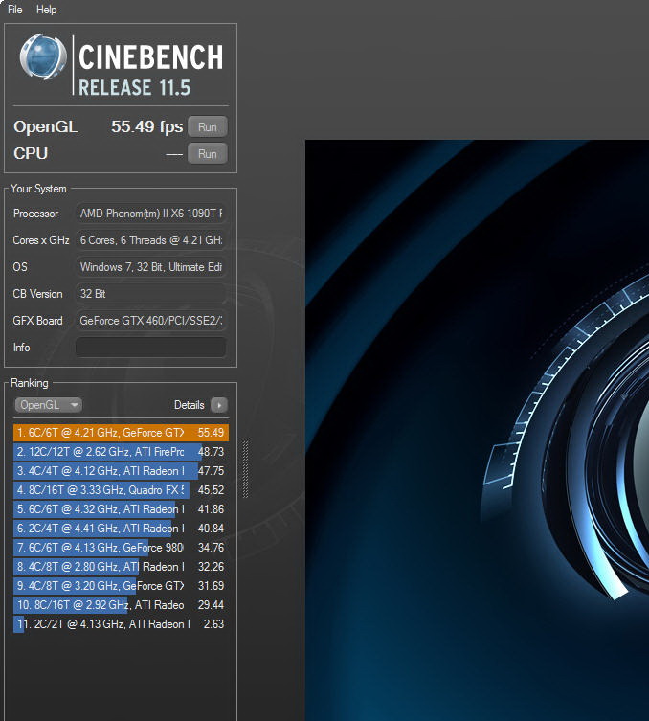
Task: Click the Processor field AMD Phenom II X6
Action: click(150, 214)
